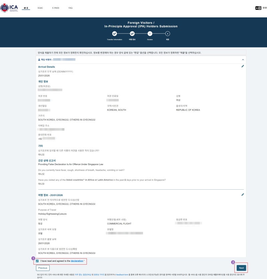Open the E-PASS menu

click(x=56, y=8)
